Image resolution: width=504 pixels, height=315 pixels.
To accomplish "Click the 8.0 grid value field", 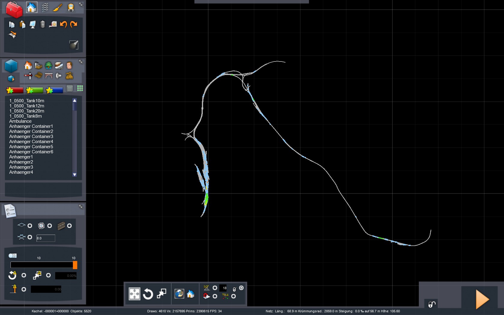I will point(46,238).
